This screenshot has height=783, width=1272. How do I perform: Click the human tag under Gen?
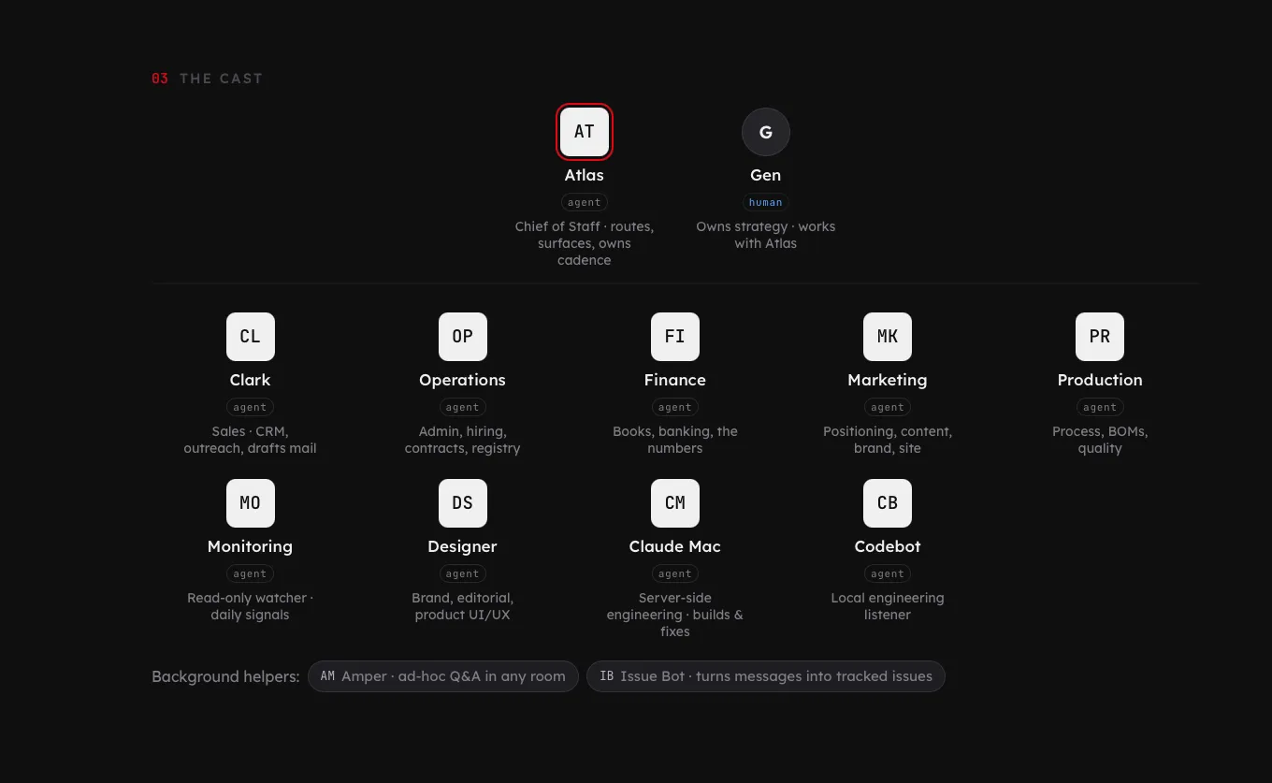coord(766,202)
